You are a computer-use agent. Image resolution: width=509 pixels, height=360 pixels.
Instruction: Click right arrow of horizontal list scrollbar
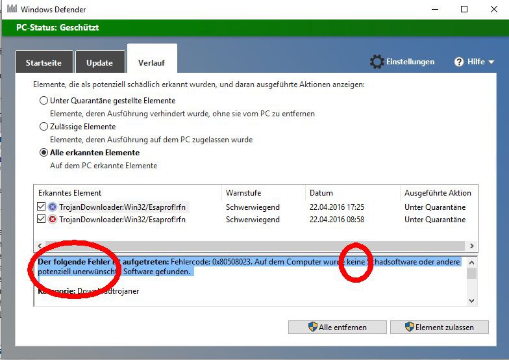tap(471, 246)
